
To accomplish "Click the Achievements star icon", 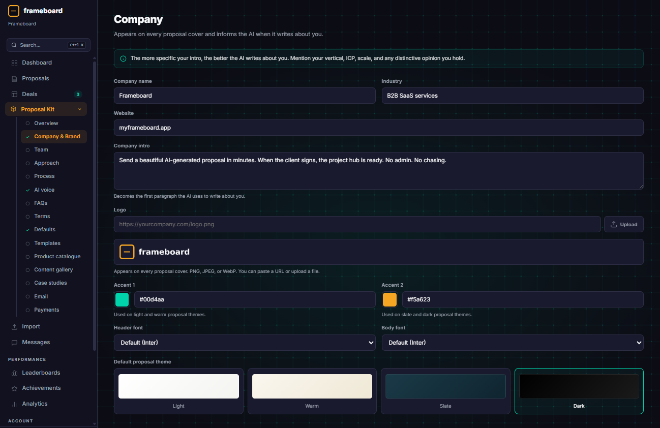I will pos(14,388).
